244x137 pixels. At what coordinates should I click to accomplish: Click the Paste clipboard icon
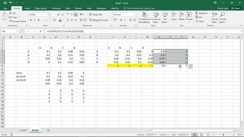coord(5,15)
